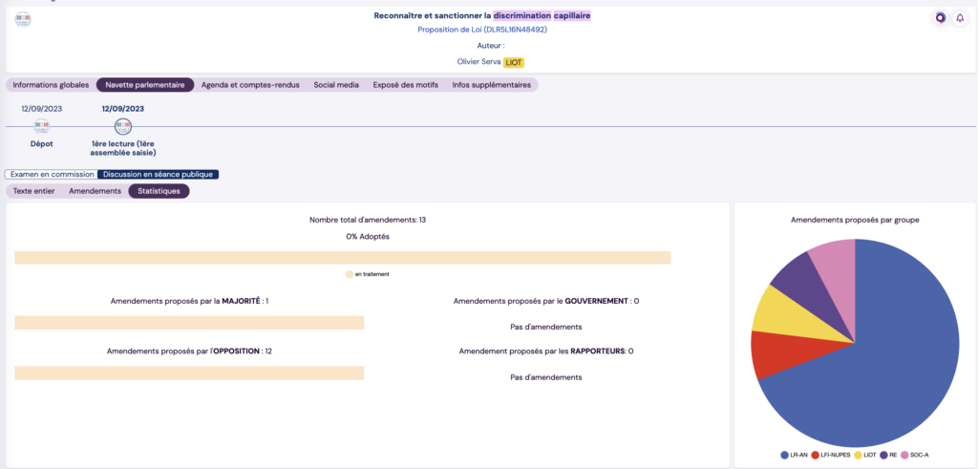Open the notifications bell

pos(959,18)
